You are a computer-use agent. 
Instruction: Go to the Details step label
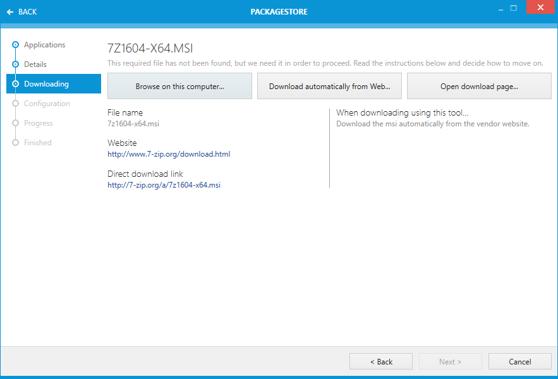point(35,64)
